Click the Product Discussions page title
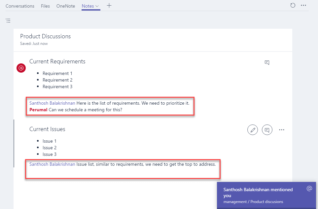This screenshot has width=318, height=209. coord(46,36)
